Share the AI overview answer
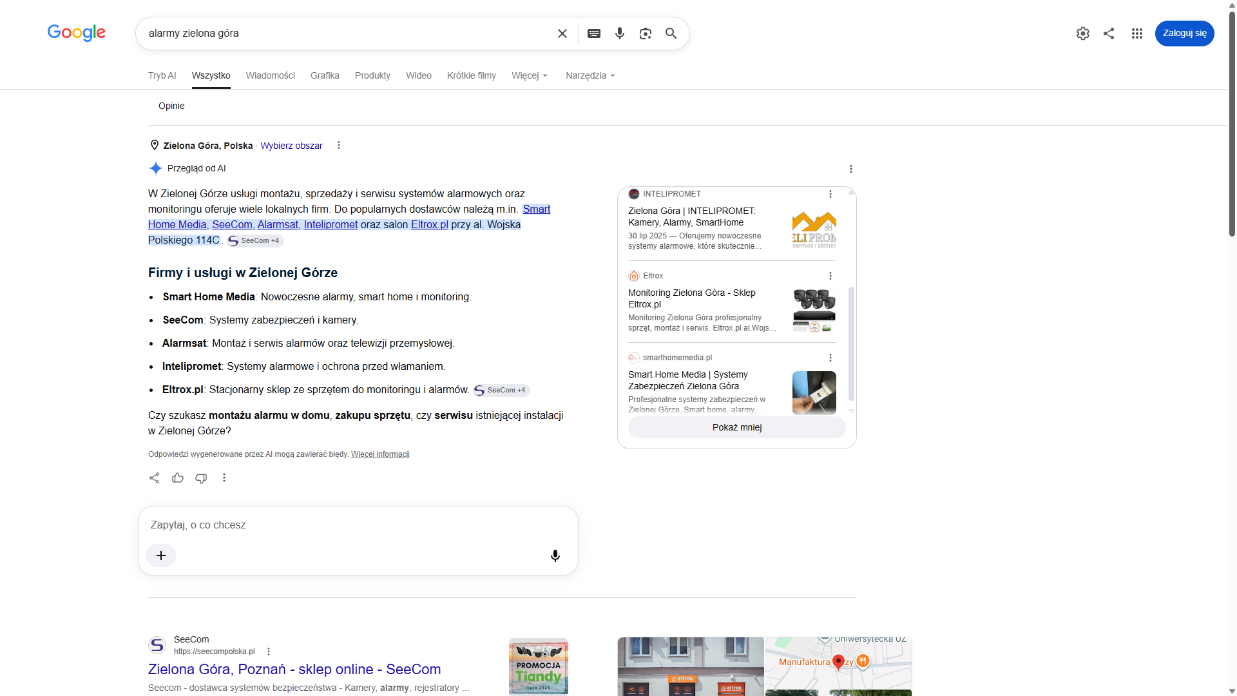Image resolution: width=1237 pixels, height=696 pixels. (x=155, y=478)
